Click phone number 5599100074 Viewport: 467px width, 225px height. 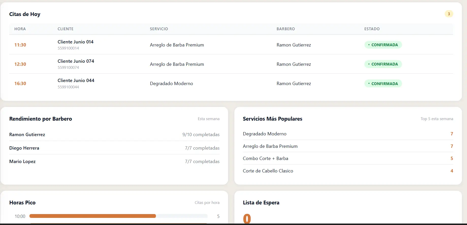pos(68,68)
